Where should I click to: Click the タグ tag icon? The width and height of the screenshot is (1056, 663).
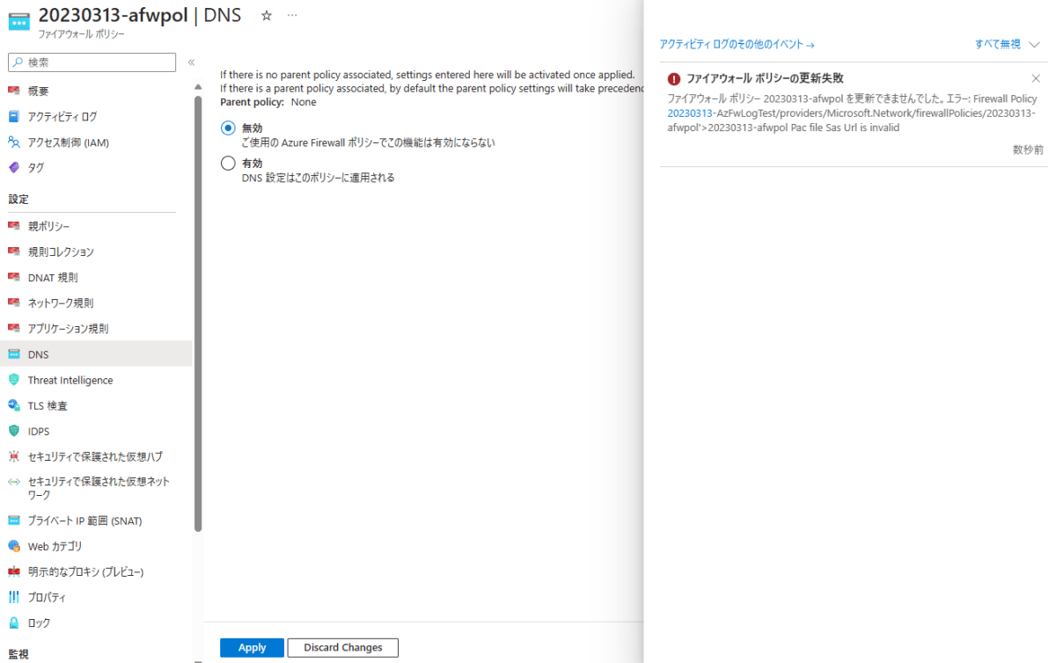13,167
